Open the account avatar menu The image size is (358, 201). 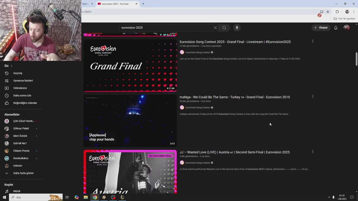(x=347, y=28)
